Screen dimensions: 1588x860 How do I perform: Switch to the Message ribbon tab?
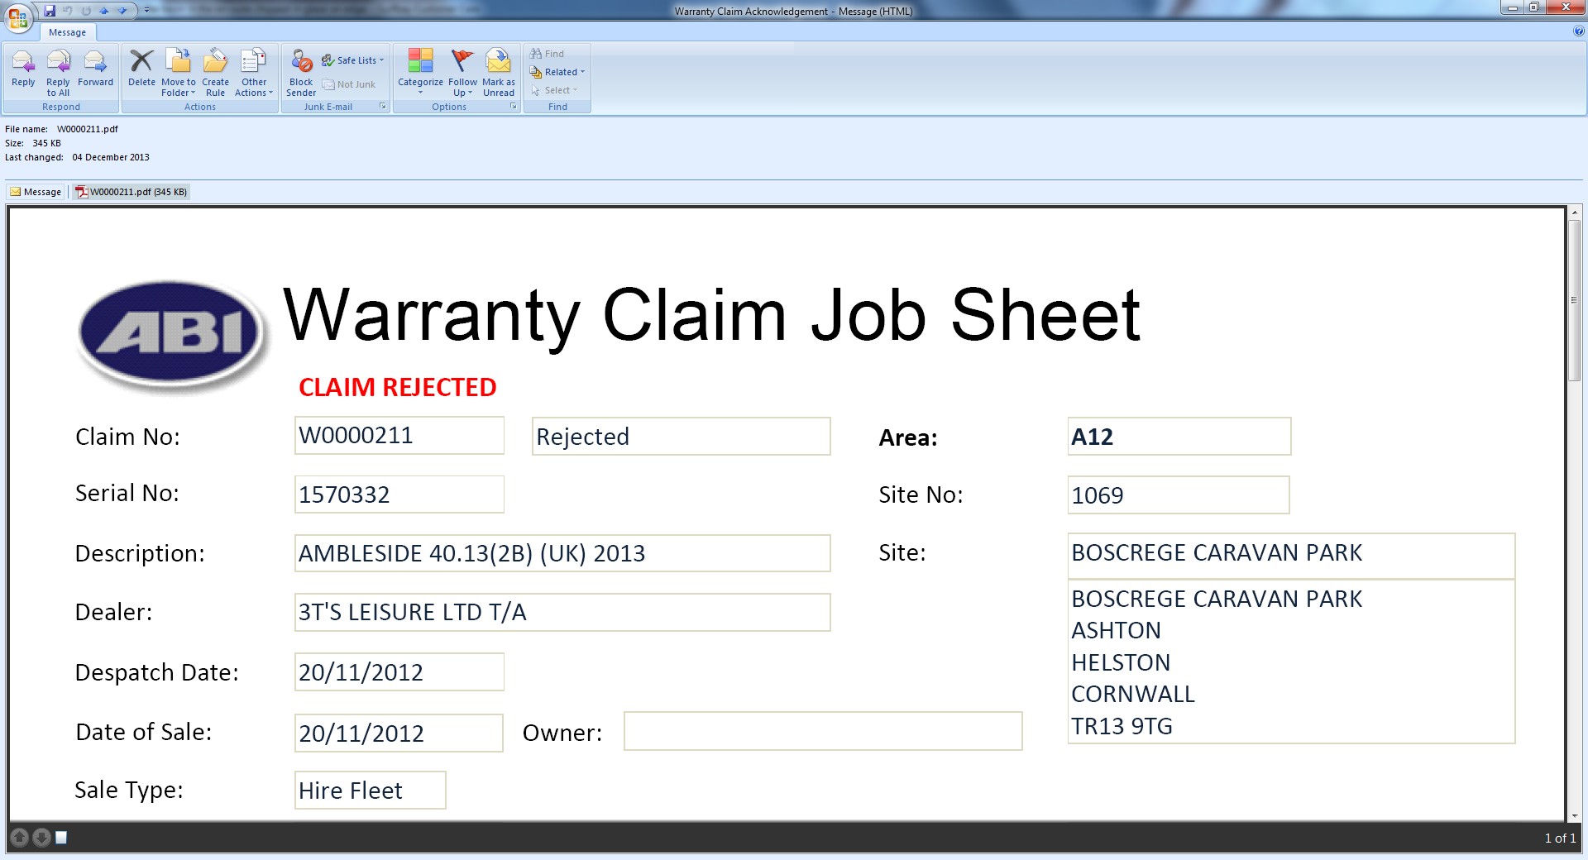67,32
